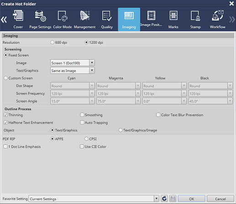Open the Cover settings icon

pos(18,15)
